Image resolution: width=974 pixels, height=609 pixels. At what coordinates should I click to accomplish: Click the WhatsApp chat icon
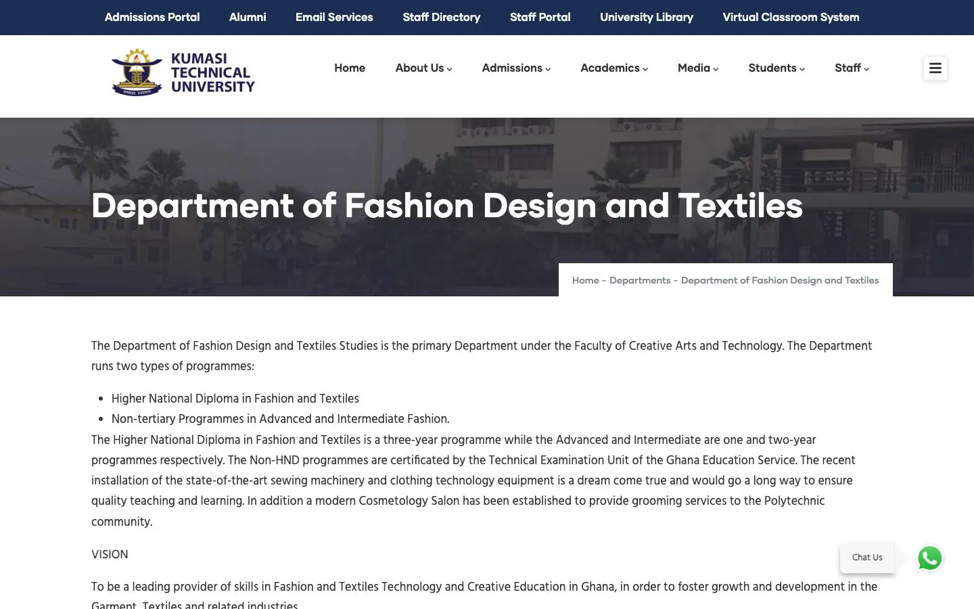click(930, 558)
